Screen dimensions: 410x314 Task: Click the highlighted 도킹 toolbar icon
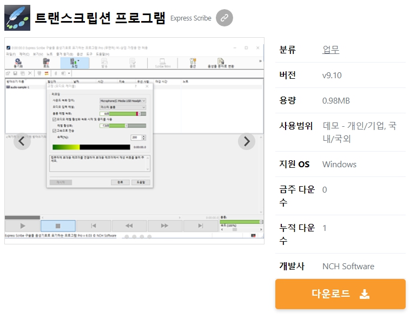pyautogui.click(x=75, y=63)
